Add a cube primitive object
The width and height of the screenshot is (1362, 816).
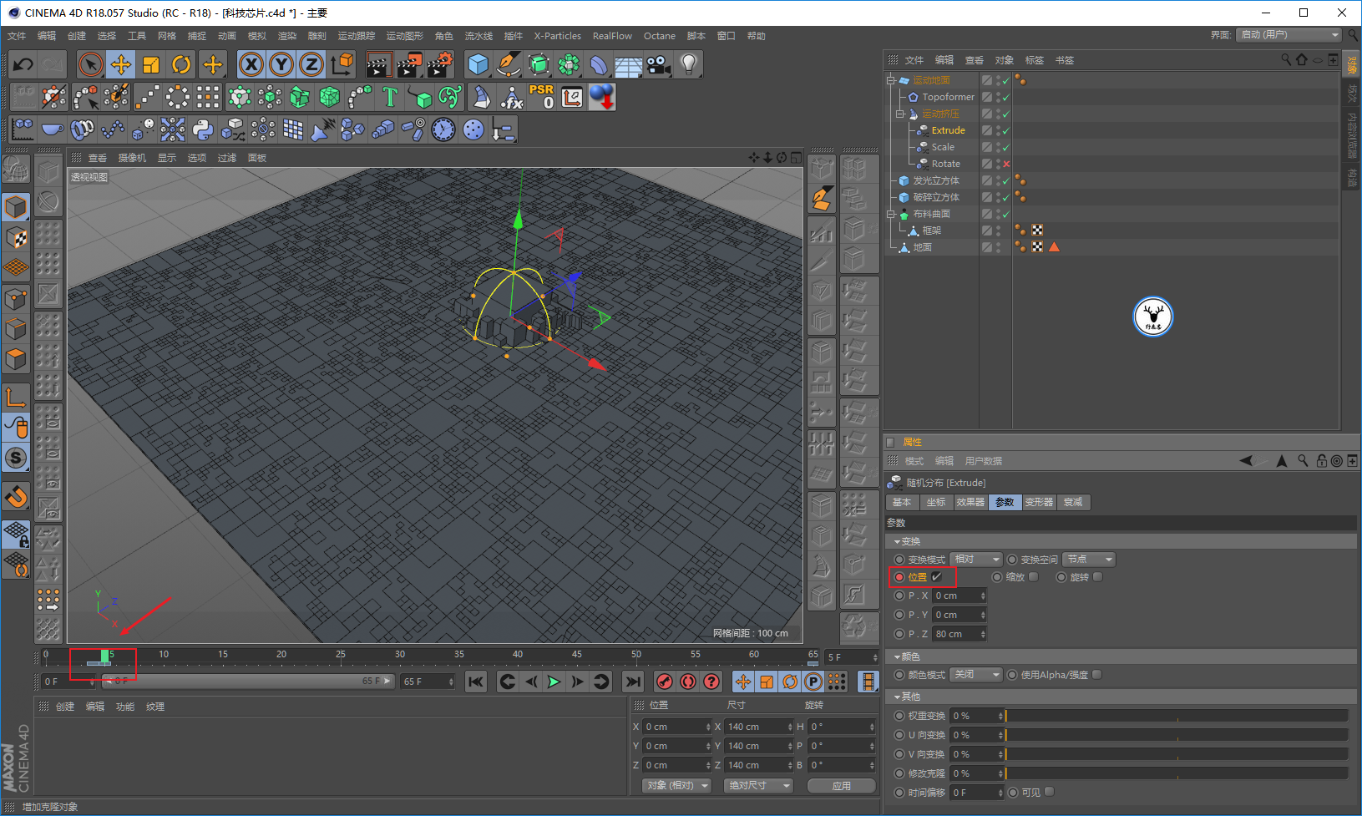pyautogui.click(x=478, y=64)
